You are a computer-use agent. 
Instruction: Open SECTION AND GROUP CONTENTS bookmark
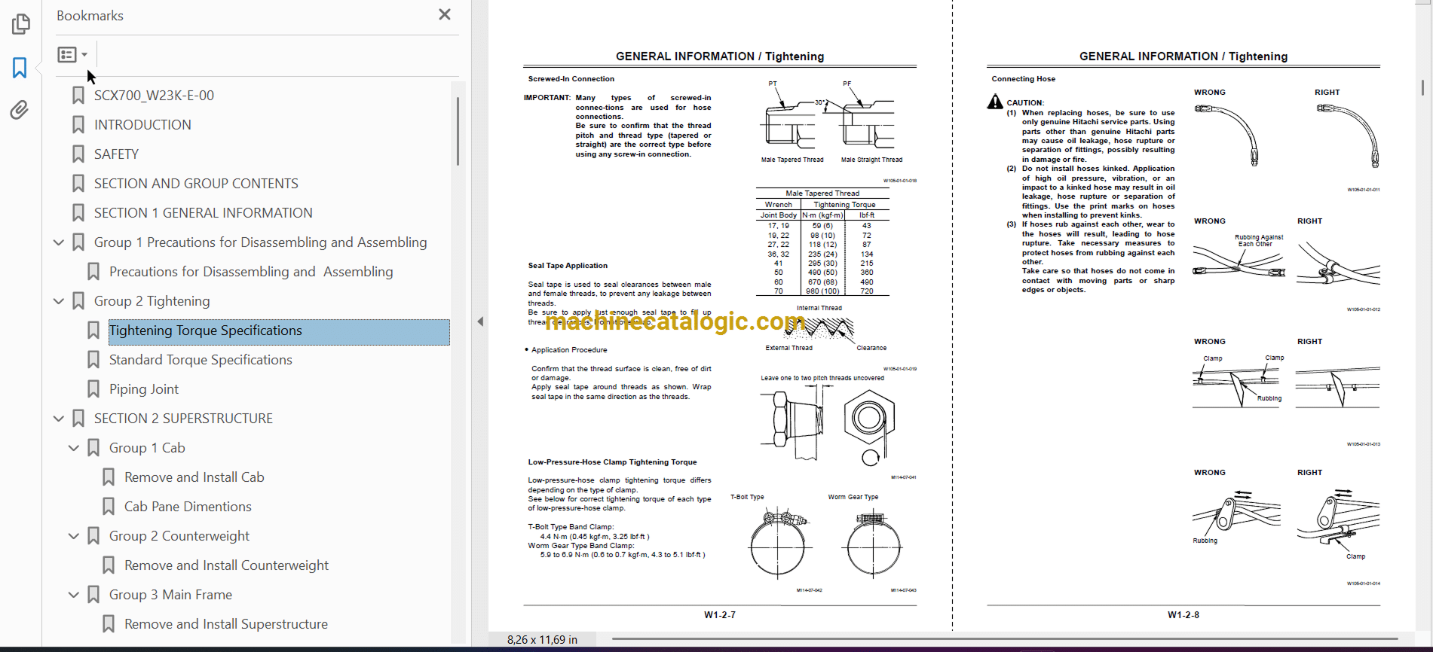pos(196,184)
